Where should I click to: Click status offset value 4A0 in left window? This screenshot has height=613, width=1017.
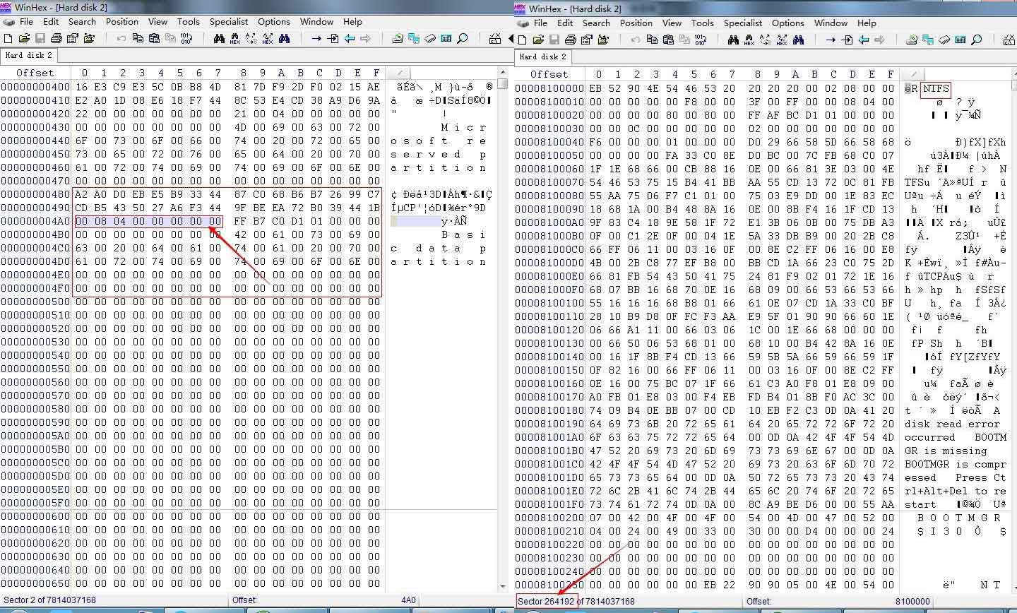[x=408, y=600]
